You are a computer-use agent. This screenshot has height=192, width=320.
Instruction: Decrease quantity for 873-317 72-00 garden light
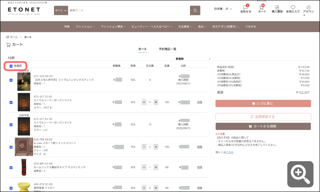coord(144,102)
